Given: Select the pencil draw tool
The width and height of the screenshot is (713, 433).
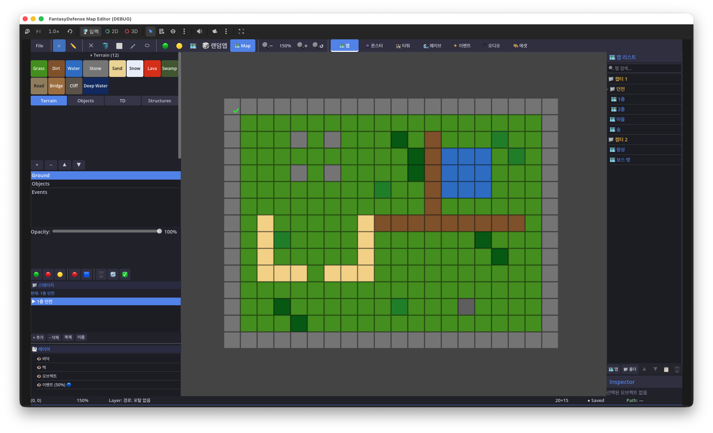Looking at the screenshot, I should click(x=73, y=46).
